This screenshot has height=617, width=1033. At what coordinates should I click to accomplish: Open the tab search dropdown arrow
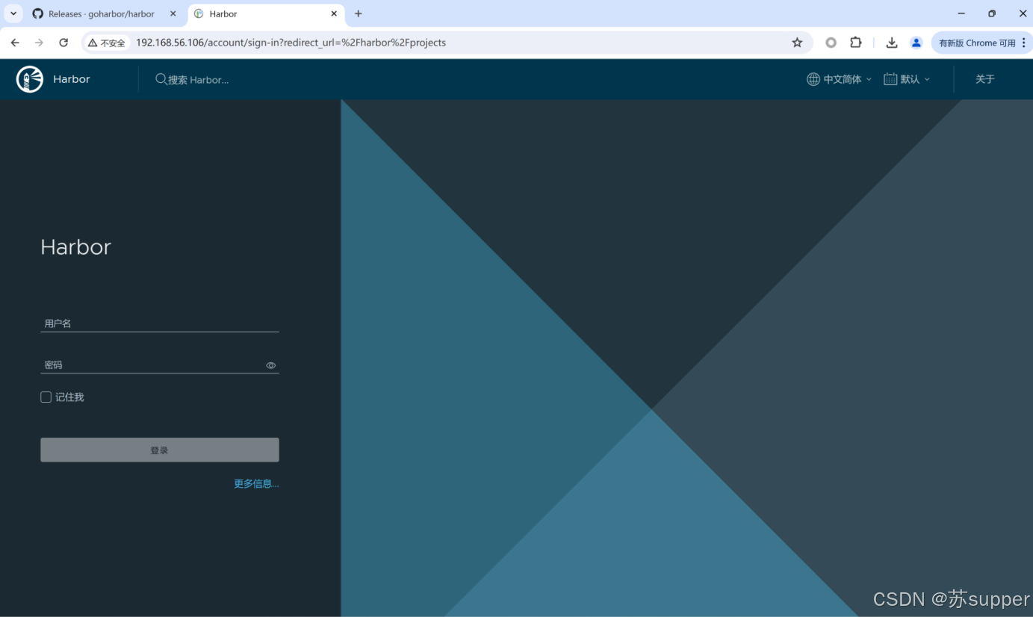pyautogui.click(x=13, y=13)
